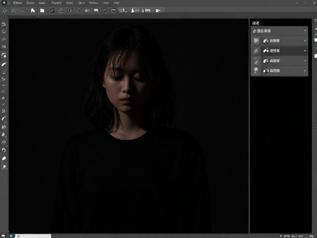Select the white oval eraser tool in left toolbar
Viewport: 317px width, 238px height.
coord(4,158)
